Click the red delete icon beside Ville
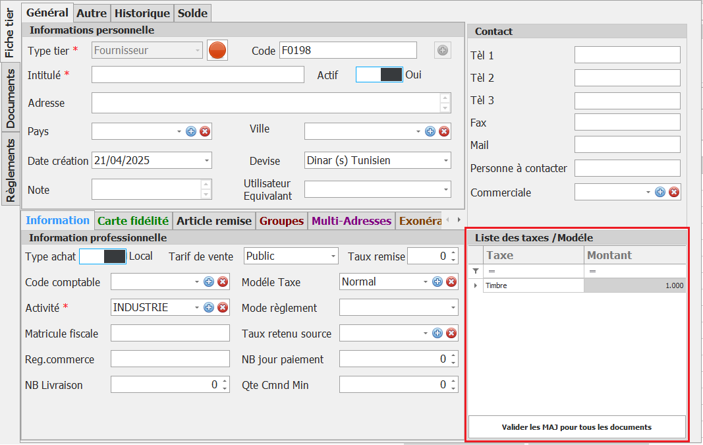The height and width of the screenshot is (445, 703). point(444,131)
